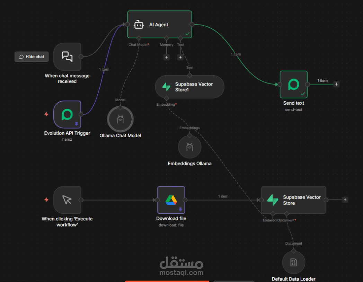Click the '1 item' label after Download file
This screenshot has height=282, width=363.
tap(223, 196)
